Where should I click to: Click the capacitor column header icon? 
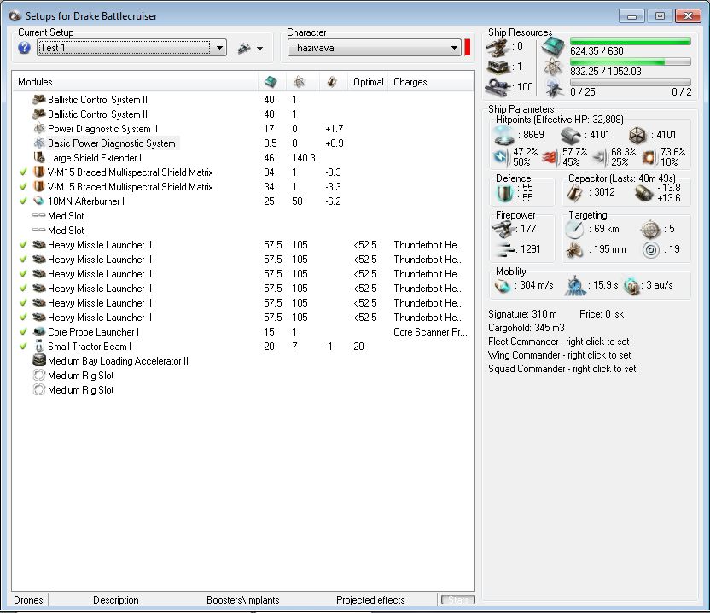tap(332, 82)
